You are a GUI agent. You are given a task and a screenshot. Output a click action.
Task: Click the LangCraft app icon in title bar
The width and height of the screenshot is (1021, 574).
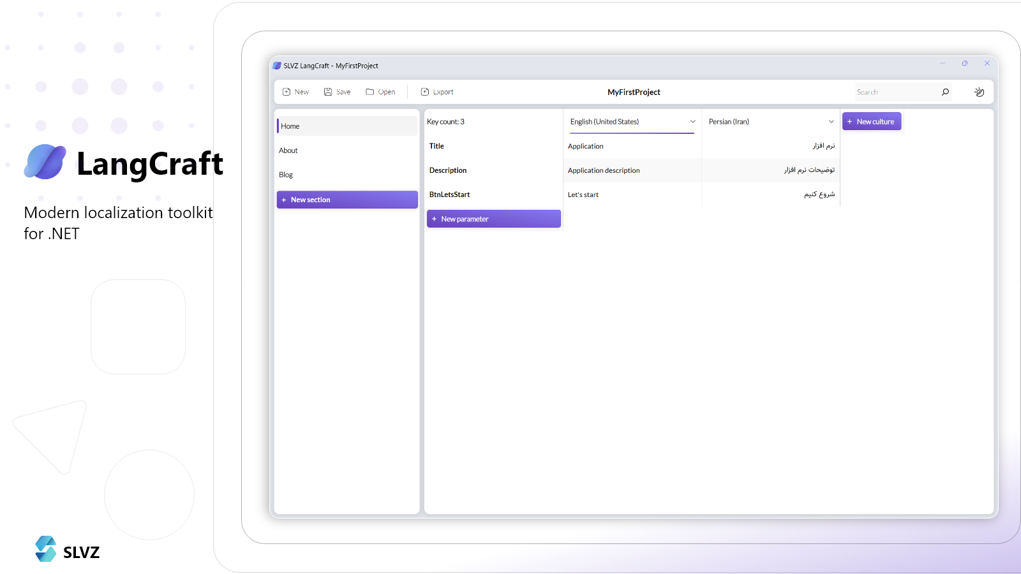click(277, 66)
